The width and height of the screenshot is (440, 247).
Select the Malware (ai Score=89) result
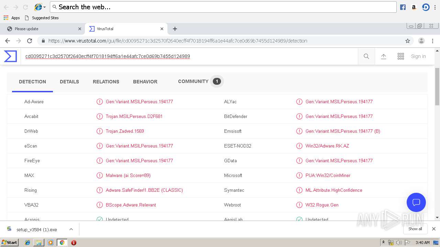(128, 175)
